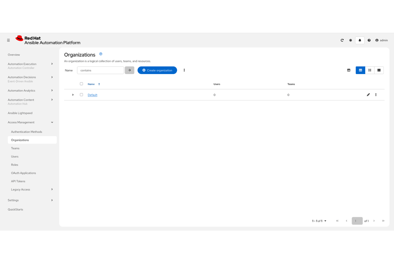The width and height of the screenshot is (394, 263).
Task: Click the Teams column header
Action: pyautogui.click(x=291, y=84)
